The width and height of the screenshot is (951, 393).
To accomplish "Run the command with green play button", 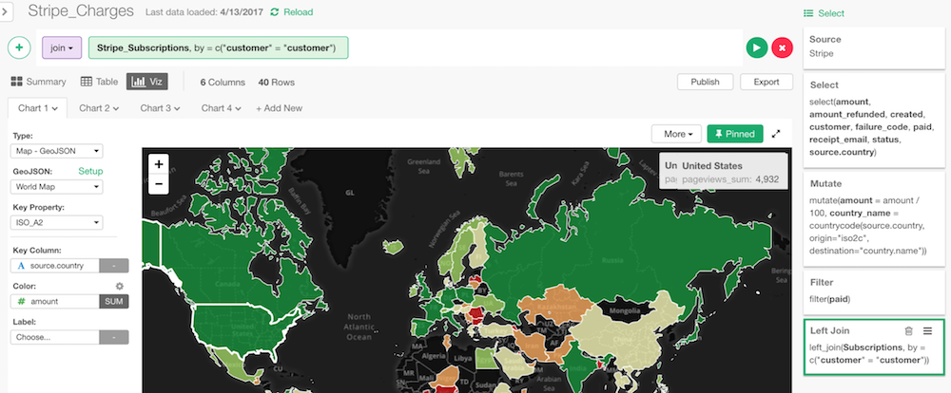I will 756,47.
